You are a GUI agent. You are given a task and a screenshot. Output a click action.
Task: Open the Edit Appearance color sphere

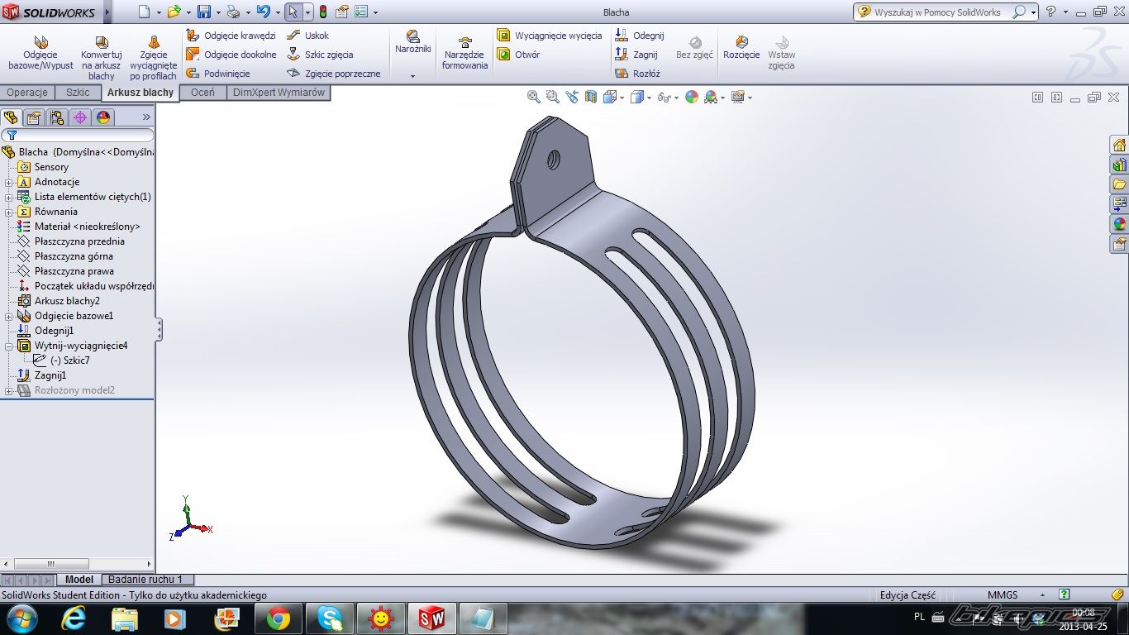click(x=692, y=97)
